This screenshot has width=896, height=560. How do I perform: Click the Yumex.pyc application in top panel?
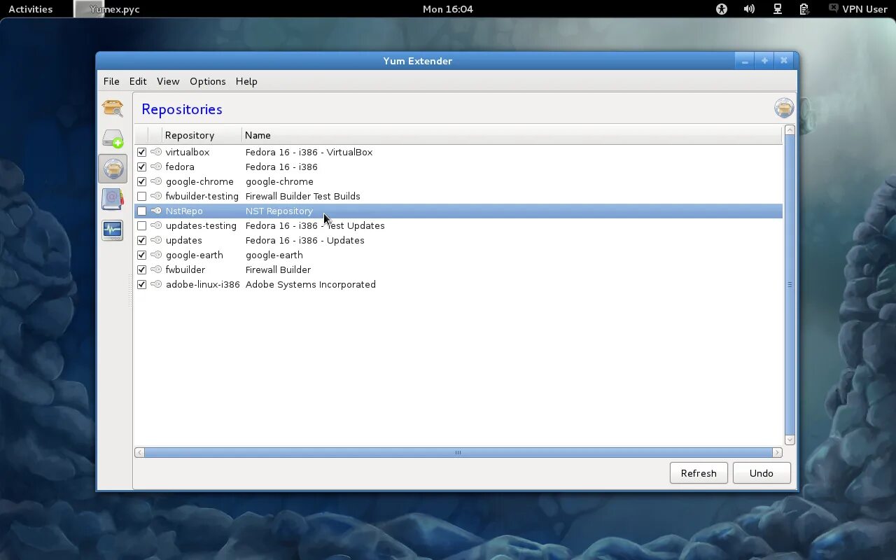tap(108, 9)
